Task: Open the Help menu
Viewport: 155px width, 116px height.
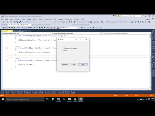Action: [x=83, y=19]
